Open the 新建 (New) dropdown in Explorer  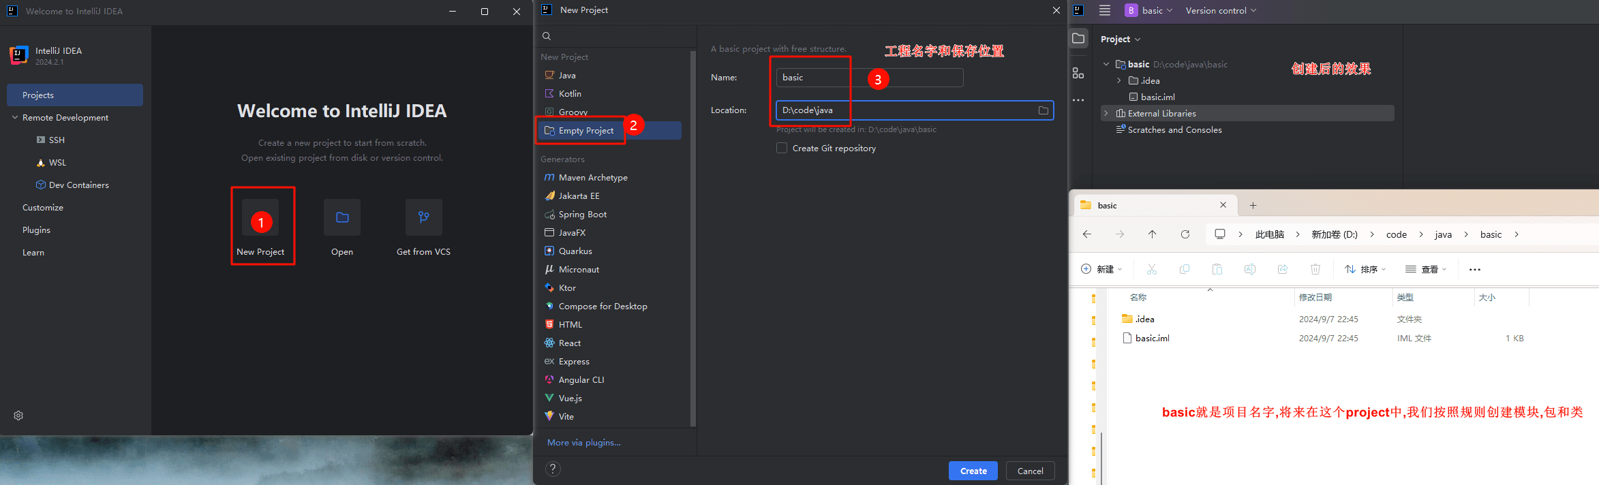click(1101, 269)
